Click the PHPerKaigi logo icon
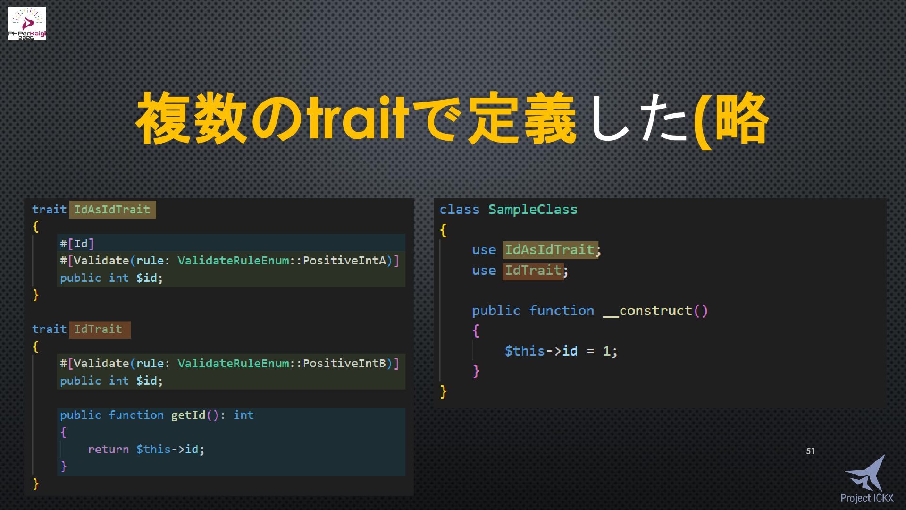906x510 pixels. point(27,23)
